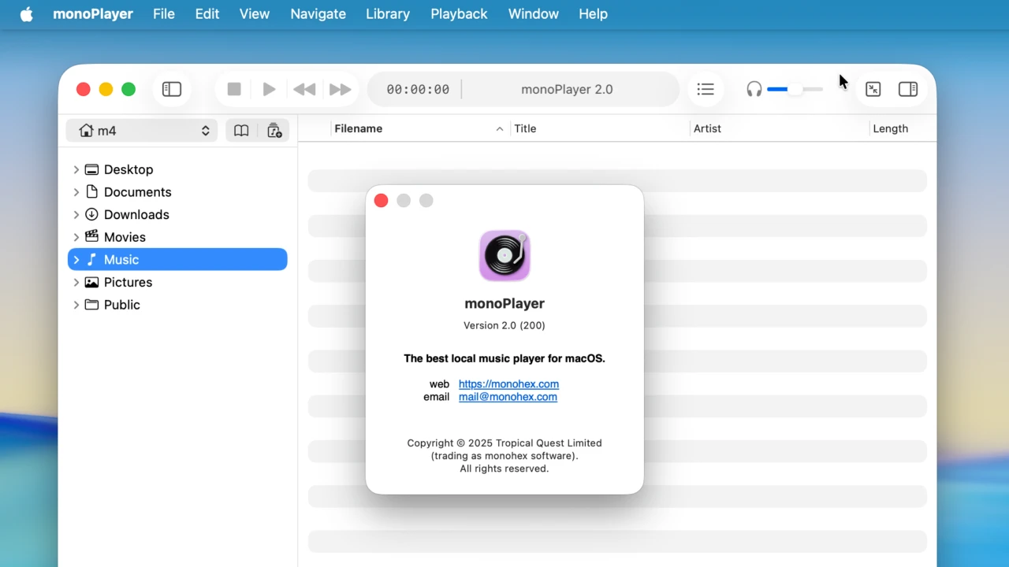Open the https://monohex.com web link

click(x=508, y=384)
